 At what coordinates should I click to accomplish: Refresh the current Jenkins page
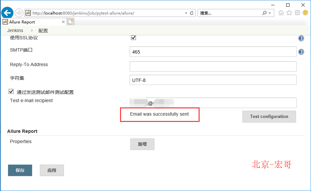191,13
